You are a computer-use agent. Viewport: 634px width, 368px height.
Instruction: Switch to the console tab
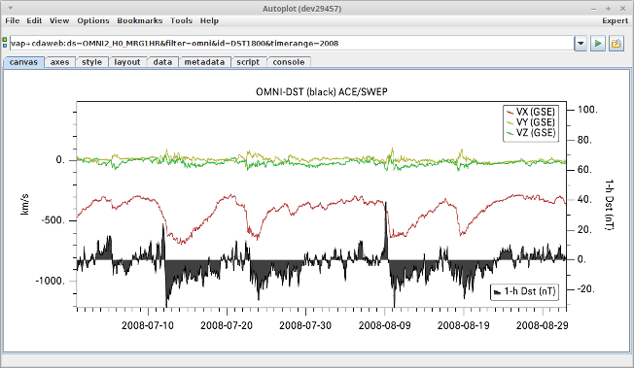(289, 62)
